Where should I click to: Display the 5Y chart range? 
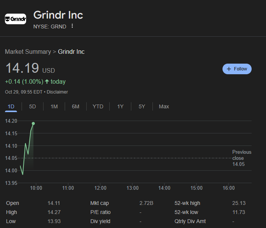(142, 107)
